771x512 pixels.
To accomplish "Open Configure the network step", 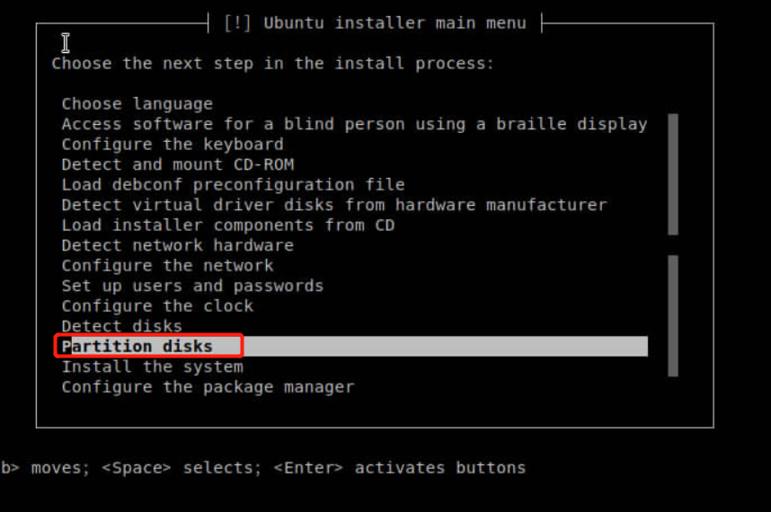I will pyautogui.click(x=167, y=265).
